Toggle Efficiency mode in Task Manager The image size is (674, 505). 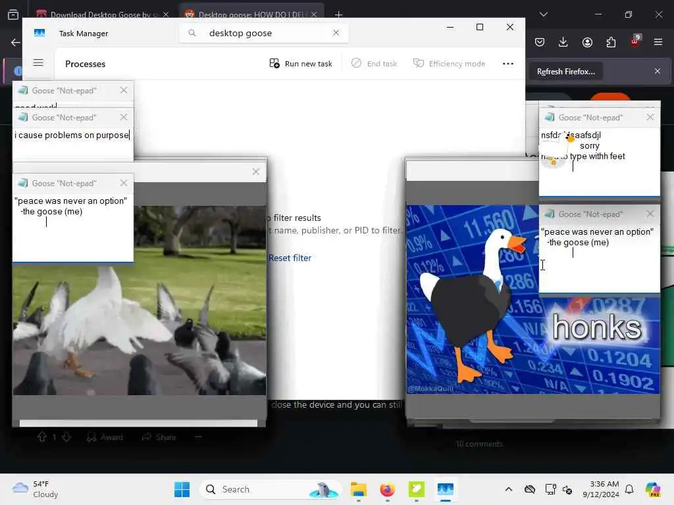click(449, 64)
